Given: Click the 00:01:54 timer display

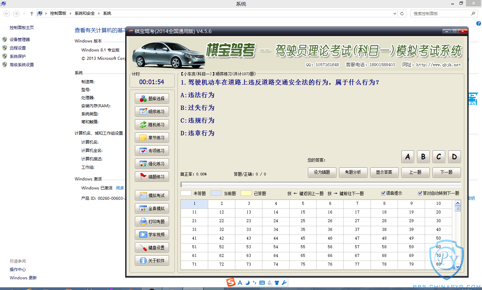Looking at the screenshot, I should [152, 82].
